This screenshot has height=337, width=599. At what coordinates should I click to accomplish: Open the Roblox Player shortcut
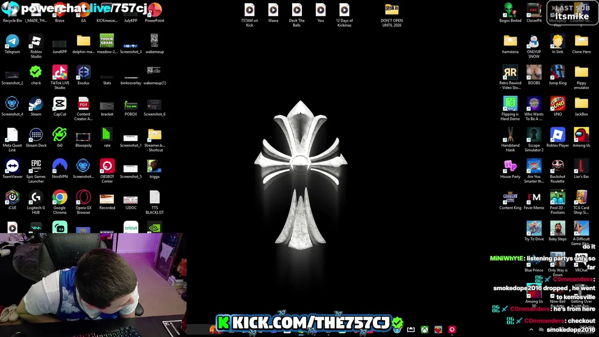click(x=557, y=138)
